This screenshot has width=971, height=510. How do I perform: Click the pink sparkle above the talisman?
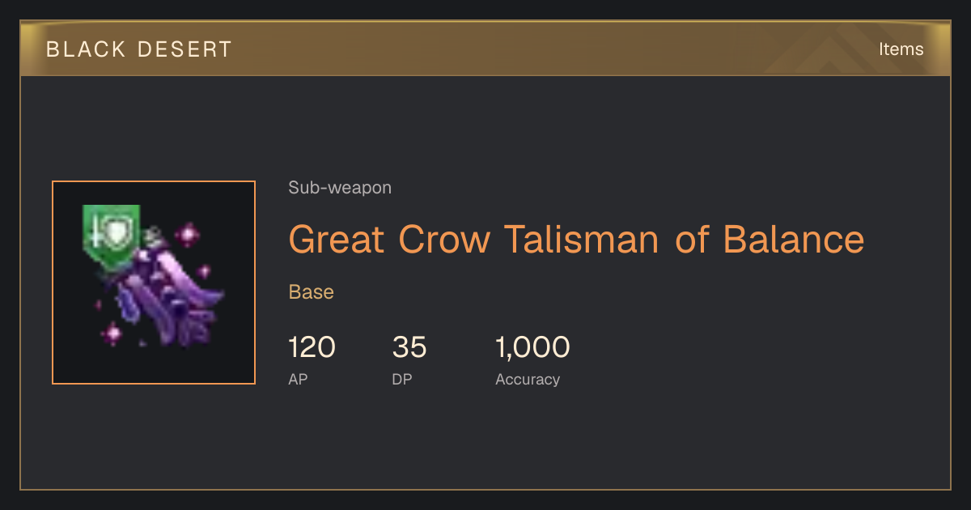189,236
